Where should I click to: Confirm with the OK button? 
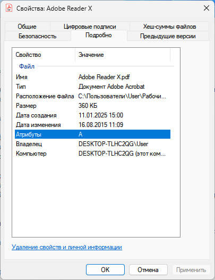click(105, 270)
